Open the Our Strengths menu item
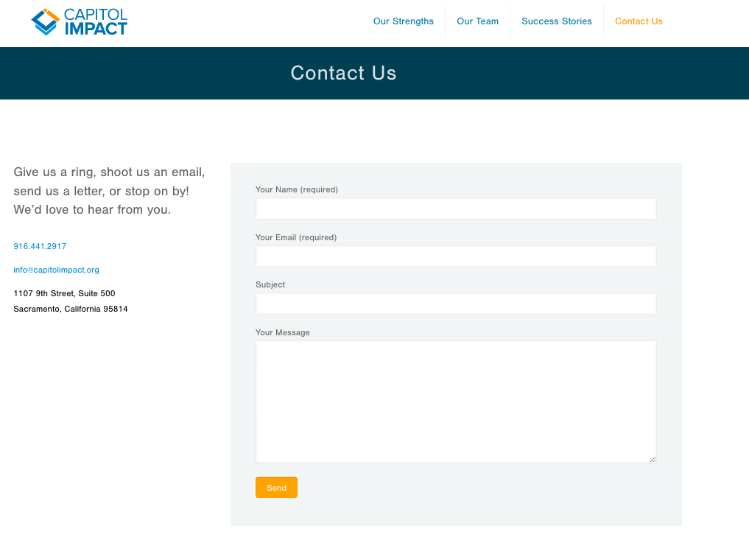The image size is (749, 560). [x=403, y=21]
